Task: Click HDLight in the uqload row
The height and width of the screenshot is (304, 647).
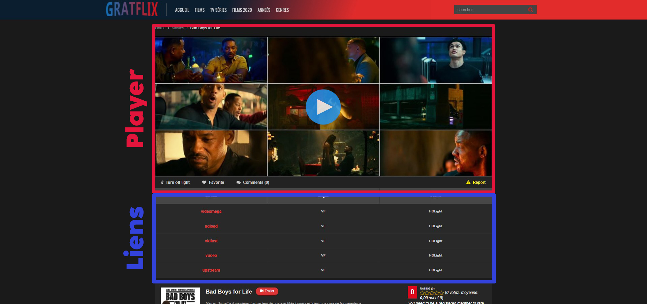Action: [436, 226]
